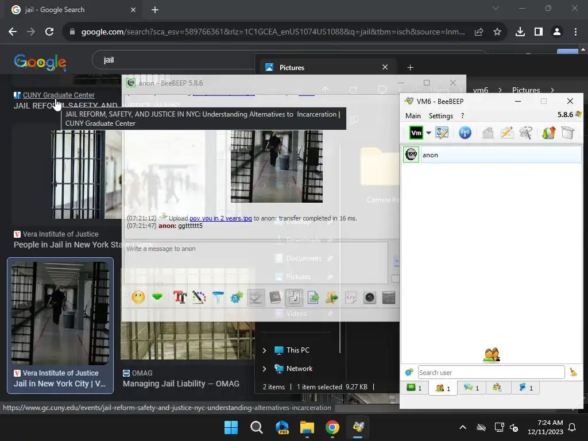588x441 pixels.
Task: Switch to the groups tab in BeeBEEP
Action: tap(498, 388)
